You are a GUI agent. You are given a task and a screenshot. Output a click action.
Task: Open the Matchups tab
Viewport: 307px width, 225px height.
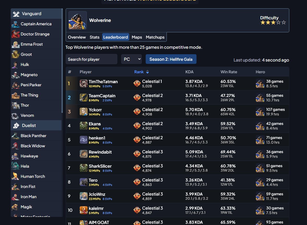(x=155, y=37)
